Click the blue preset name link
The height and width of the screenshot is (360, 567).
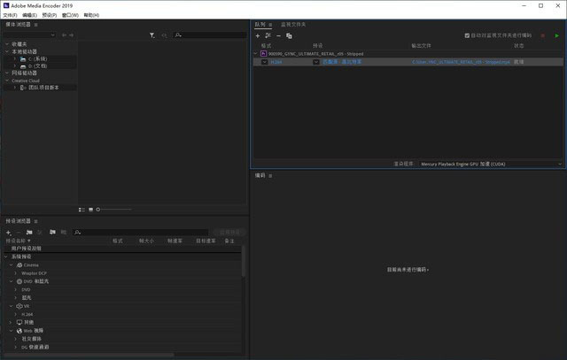click(342, 62)
